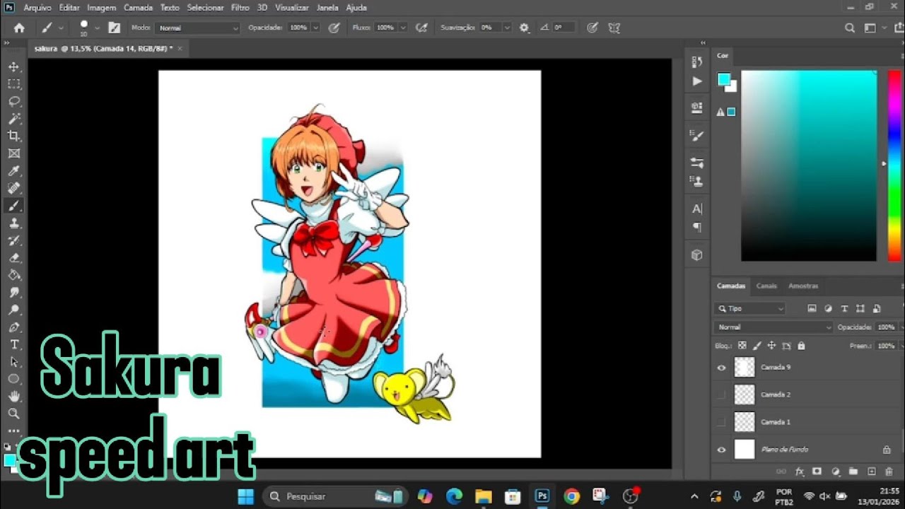This screenshot has width=905, height=509.
Task: Add a layer mask
Action: [x=817, y=472]
